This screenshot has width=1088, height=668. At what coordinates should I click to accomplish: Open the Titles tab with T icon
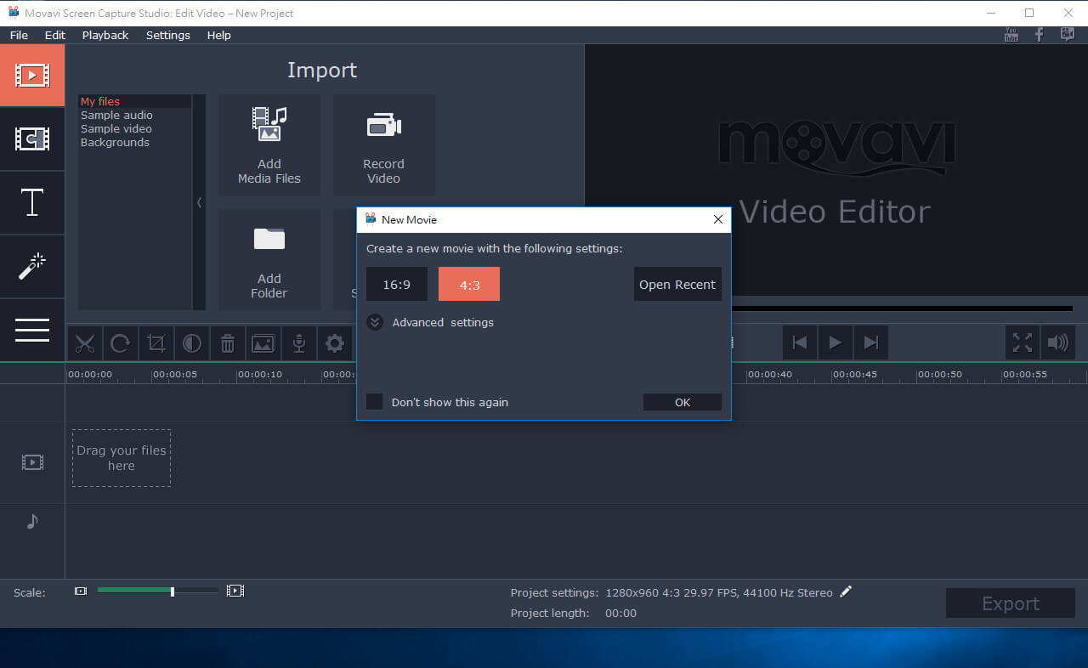[32, 203]
